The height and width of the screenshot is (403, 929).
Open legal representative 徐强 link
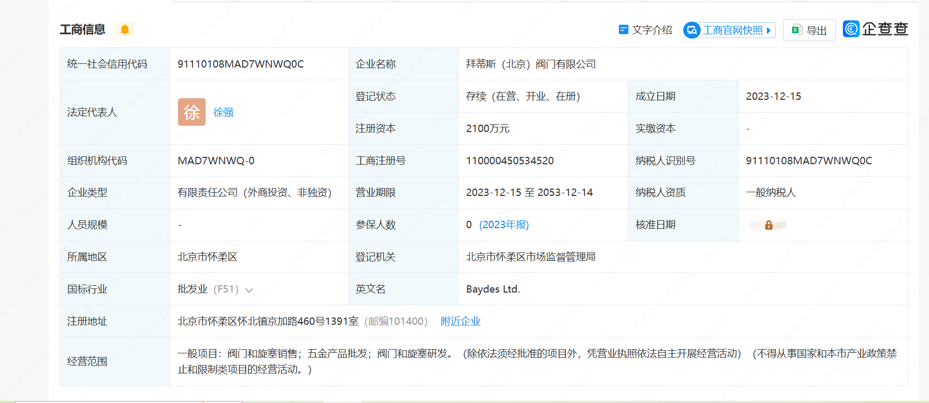pos(224,112)
